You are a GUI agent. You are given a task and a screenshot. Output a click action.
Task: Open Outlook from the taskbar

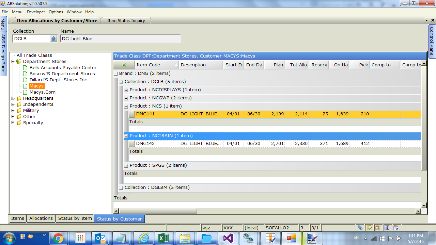[100, 238]
